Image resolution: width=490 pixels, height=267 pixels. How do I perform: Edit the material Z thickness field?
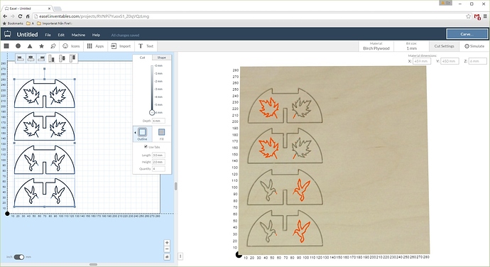point(477,61)
